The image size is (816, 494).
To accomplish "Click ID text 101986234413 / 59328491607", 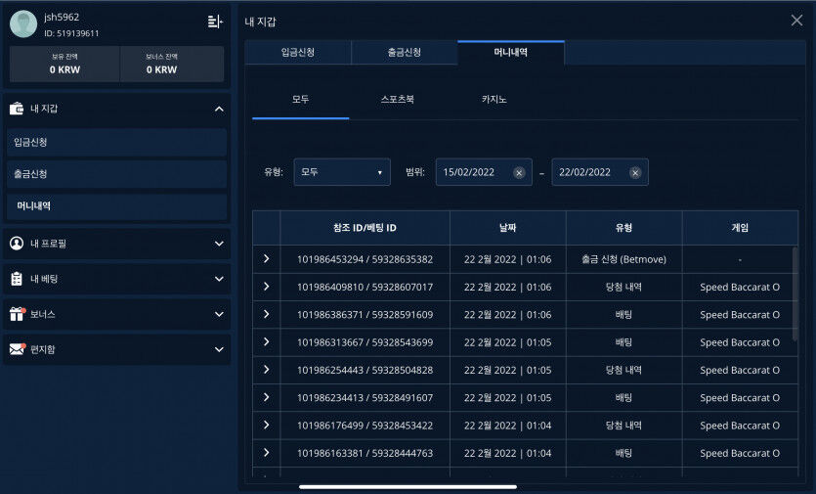I will click(365, 397).
